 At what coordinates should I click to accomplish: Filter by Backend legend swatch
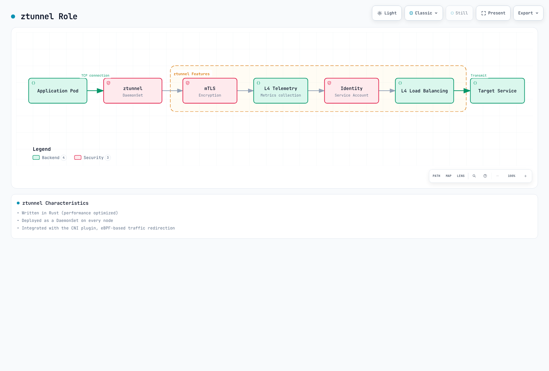coord(36,158)
